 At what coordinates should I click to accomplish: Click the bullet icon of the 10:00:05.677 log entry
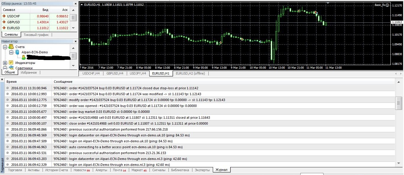point(7,112)
